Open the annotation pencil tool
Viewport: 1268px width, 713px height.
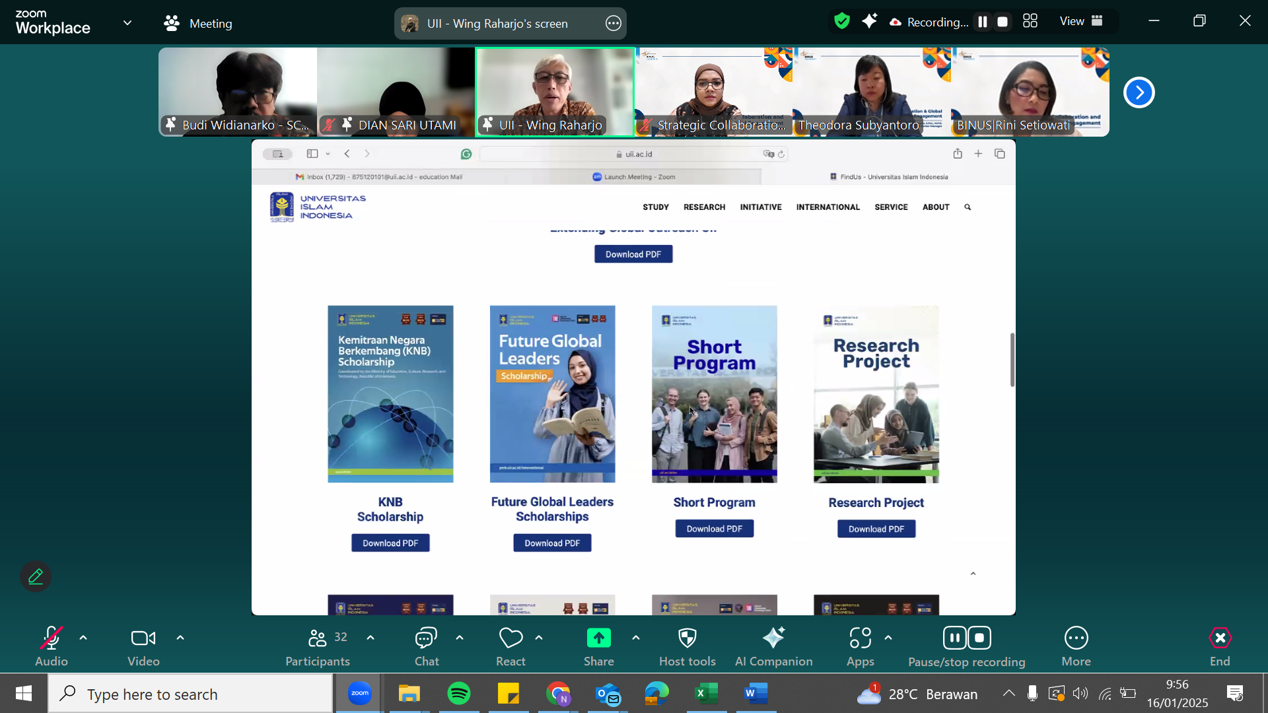pyautogui.click(x=36, y=576)
